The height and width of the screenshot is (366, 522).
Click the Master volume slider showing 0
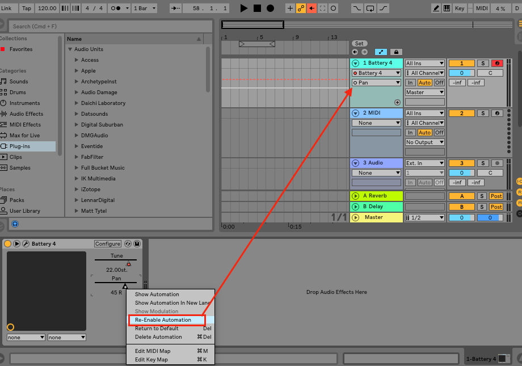pos(461,217)
